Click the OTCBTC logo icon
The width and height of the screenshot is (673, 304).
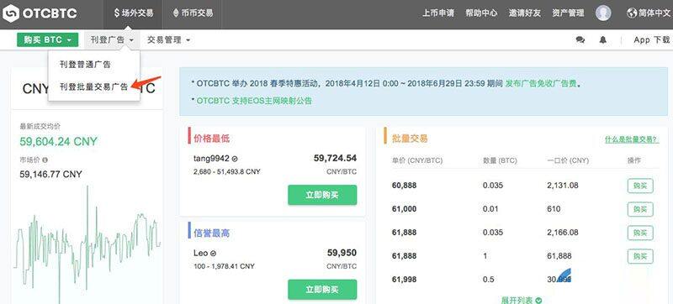click(x=10, y=13)
